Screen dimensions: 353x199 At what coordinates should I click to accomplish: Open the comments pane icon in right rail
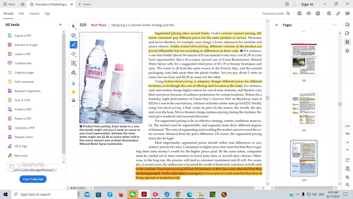[347, 25]
